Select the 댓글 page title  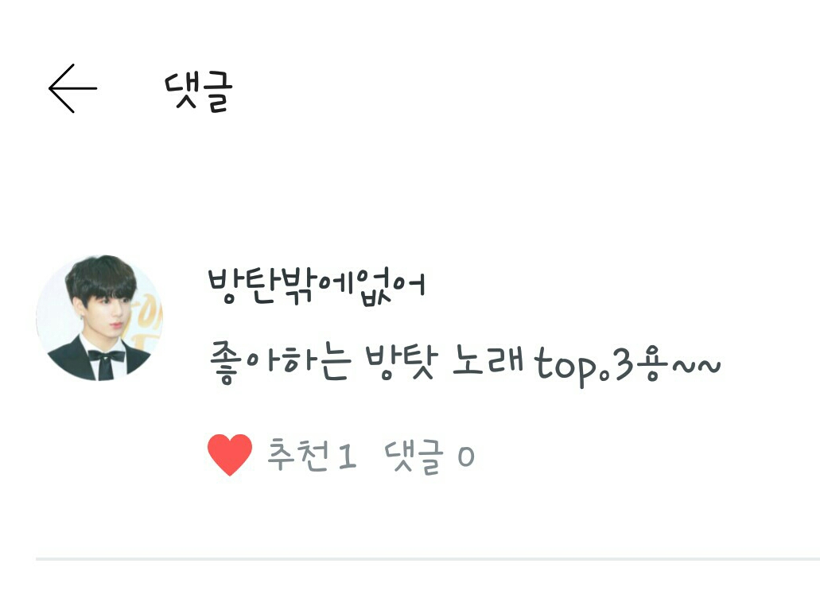(x=198, y=91)
